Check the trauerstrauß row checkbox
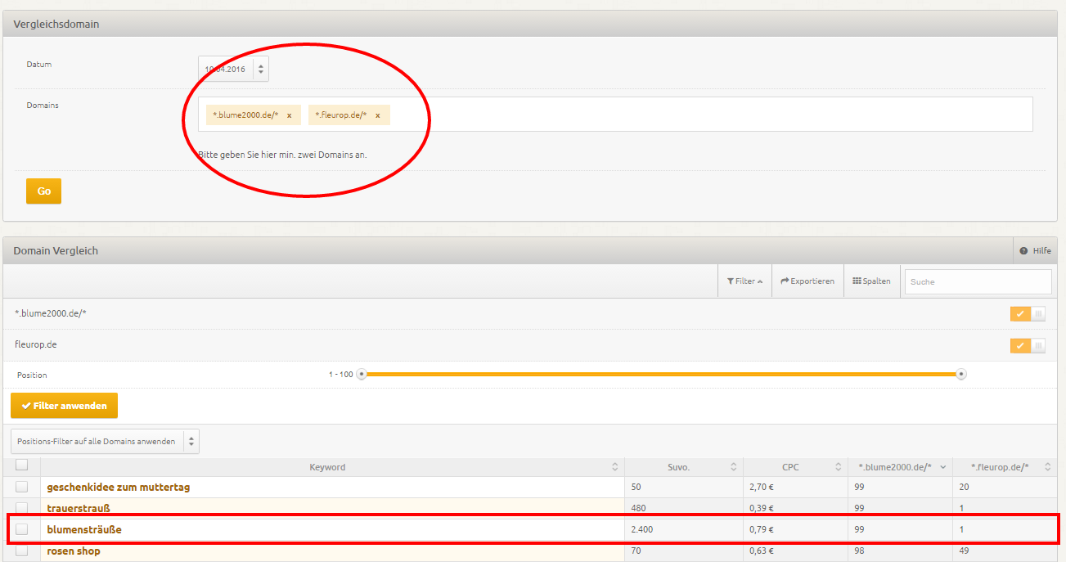This screenshot has height=562, width=1066. [x=22, y=508]
